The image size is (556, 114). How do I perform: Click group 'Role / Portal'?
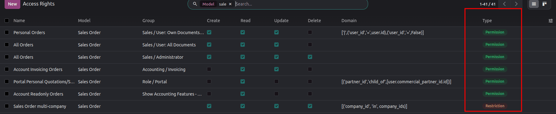coord(155,82)
